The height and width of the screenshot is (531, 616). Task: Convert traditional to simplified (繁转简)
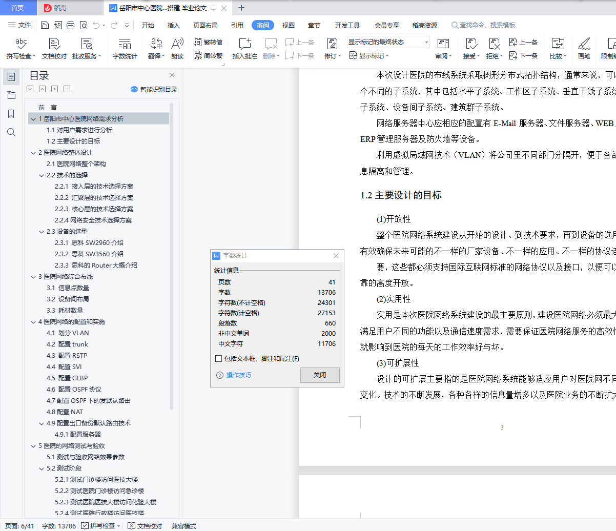tap(208, 43)
